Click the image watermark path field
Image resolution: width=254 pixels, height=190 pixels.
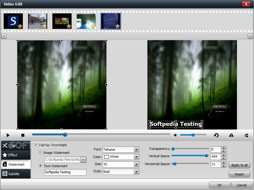[62, 160]
